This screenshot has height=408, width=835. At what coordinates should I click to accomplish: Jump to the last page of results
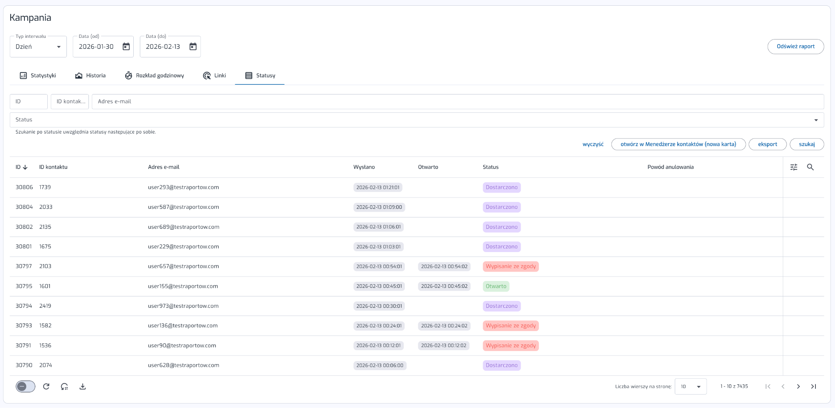point(813,386)
